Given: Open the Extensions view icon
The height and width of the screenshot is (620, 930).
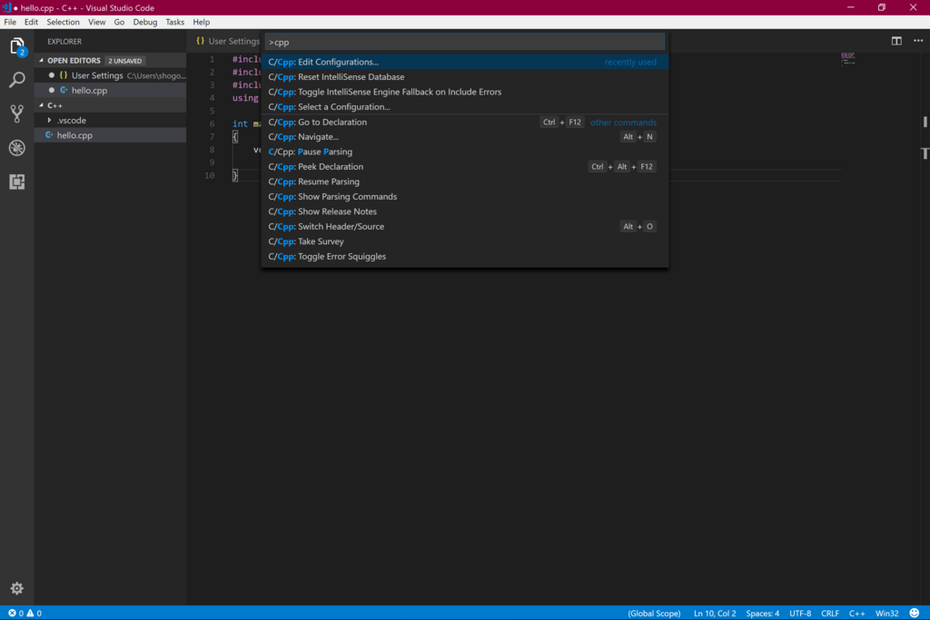Looking at the screenshot, I should pos(16,182).
